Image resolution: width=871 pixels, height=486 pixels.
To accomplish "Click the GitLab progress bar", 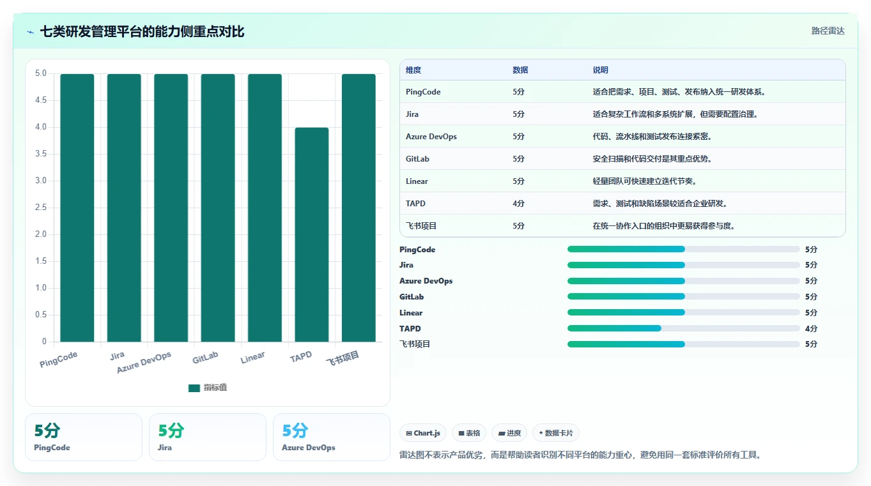I will tap(684, 296).
